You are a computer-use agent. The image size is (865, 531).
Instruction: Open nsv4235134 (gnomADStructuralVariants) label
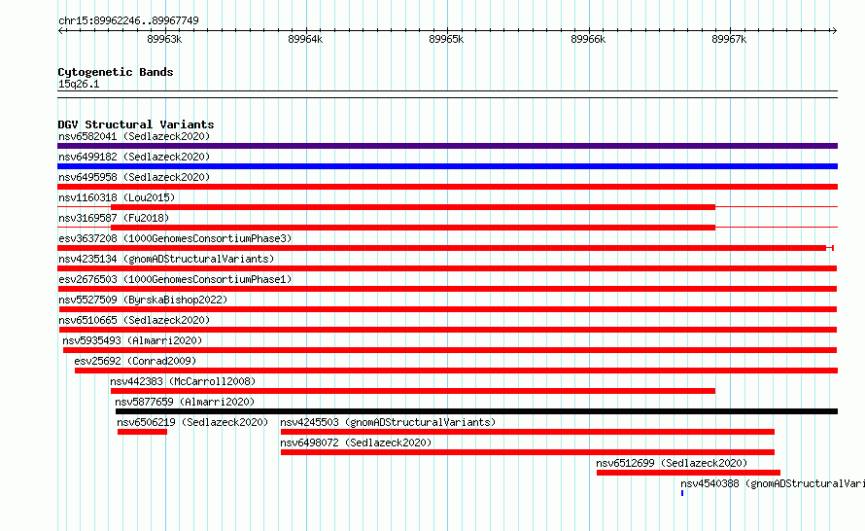click(x=166, y=259)
